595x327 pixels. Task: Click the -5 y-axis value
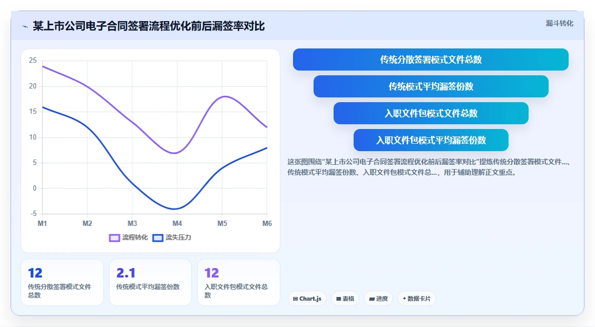click(33, 214)
